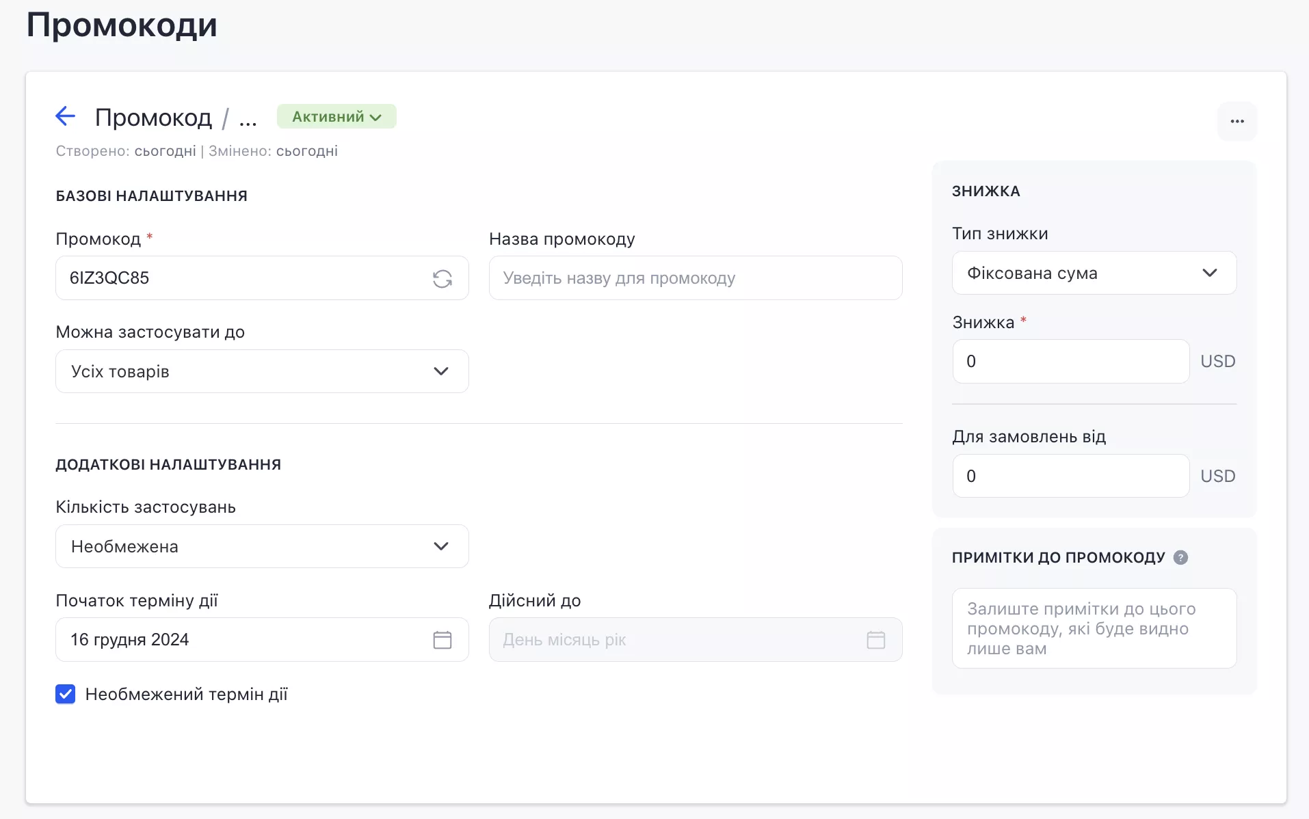Open calendar for Початок терміну дії
The width and height of the screenshot is (1309, 819).
click(x=442, y=640)
